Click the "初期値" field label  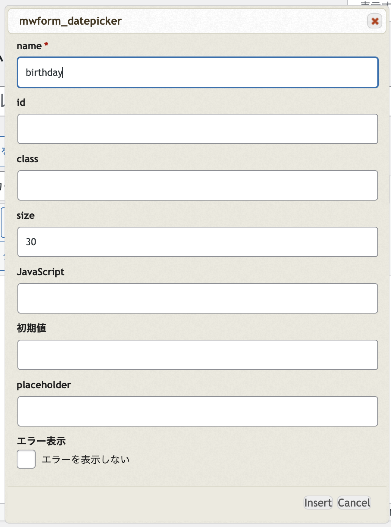[31, 328]
